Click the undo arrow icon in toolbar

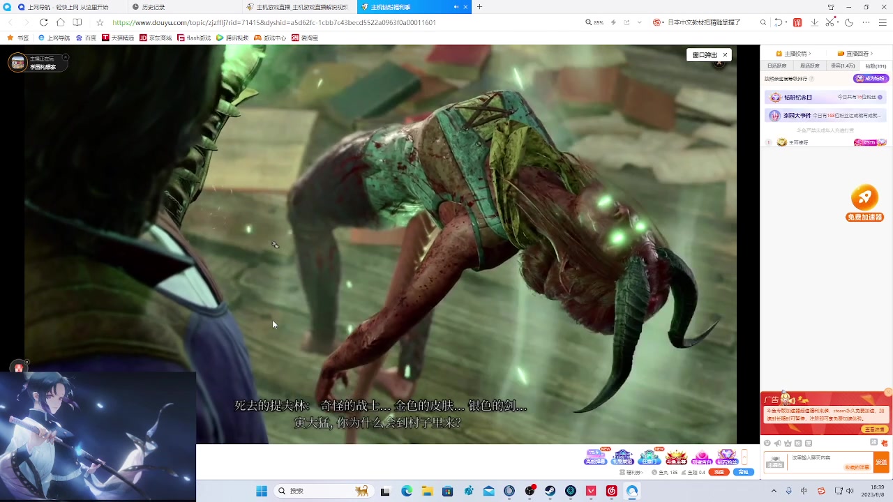778,22
